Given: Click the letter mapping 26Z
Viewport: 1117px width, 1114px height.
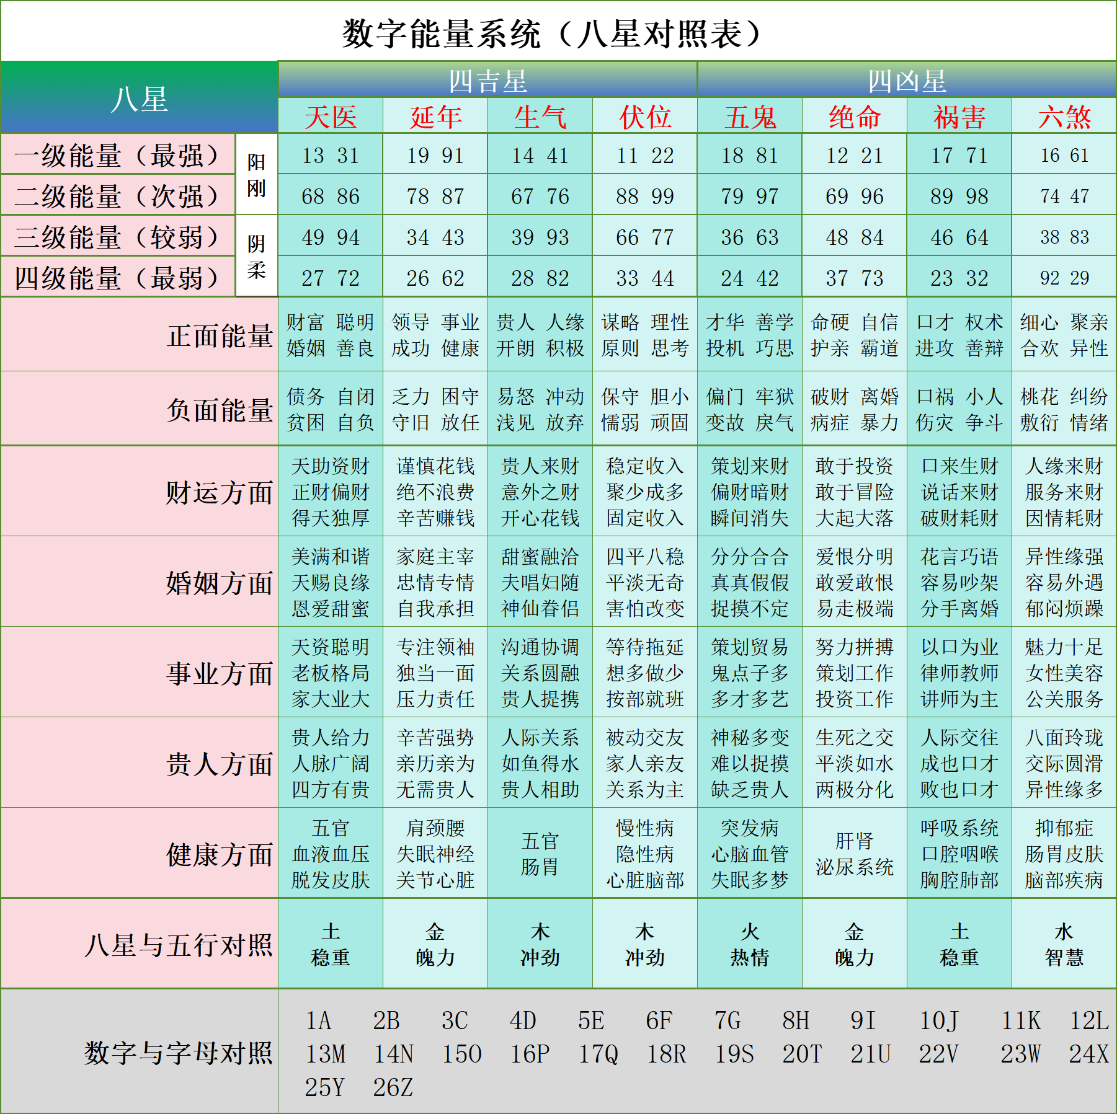Looking at the screenshot, I should coord(393,1087).
